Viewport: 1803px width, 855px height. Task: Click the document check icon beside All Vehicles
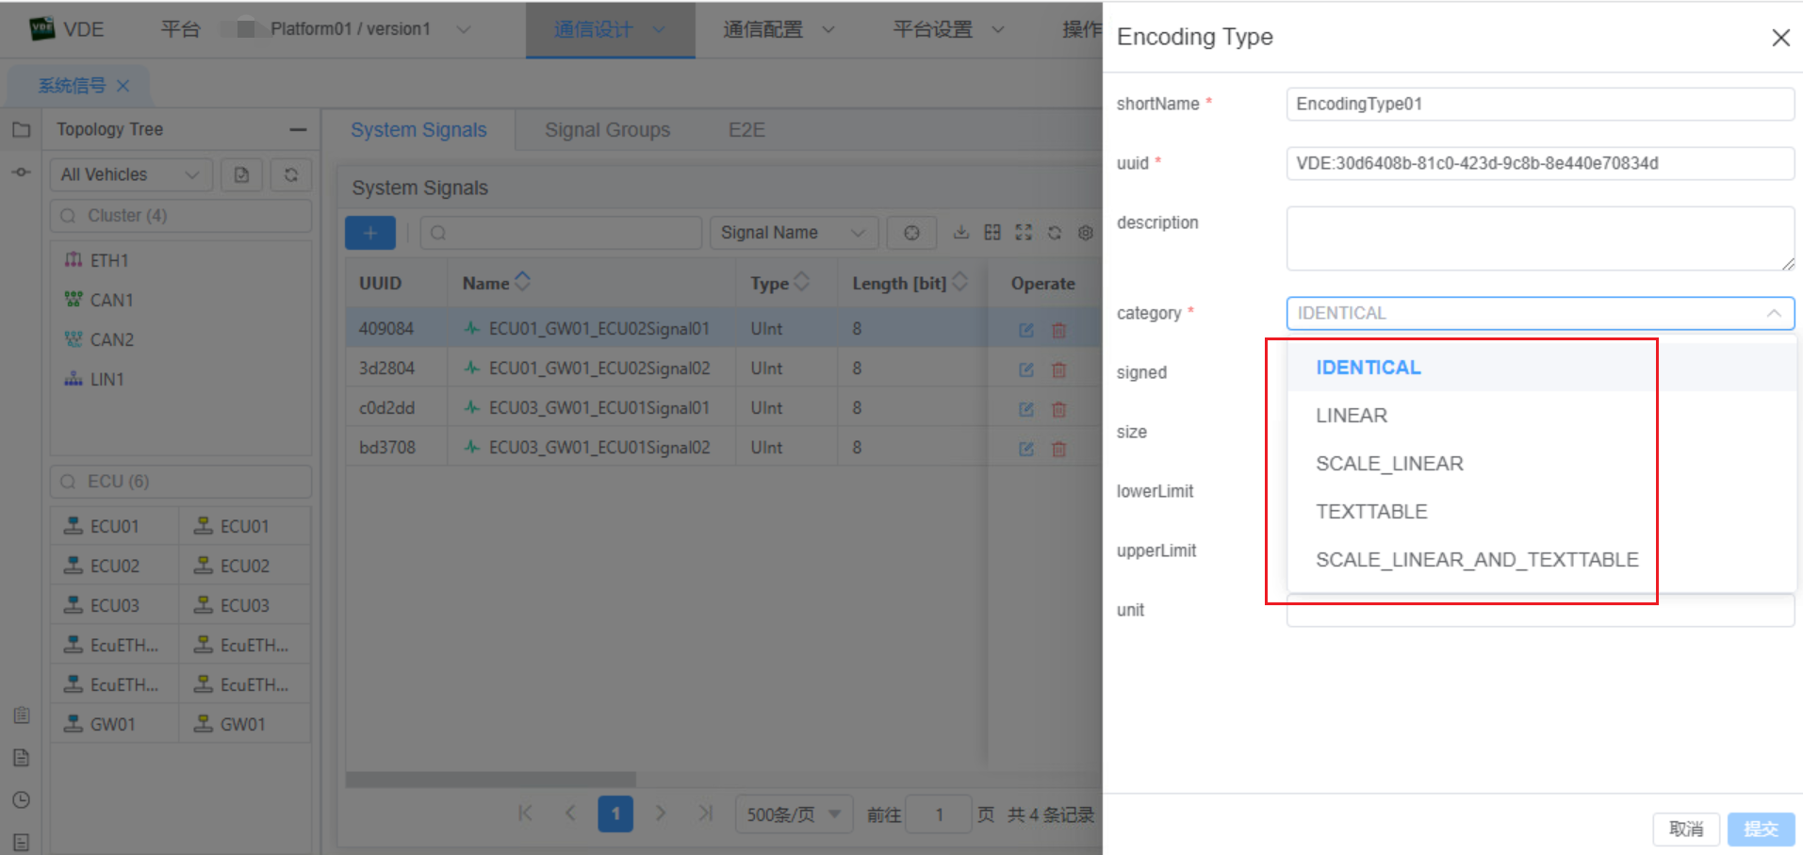(x=241, y=174)
